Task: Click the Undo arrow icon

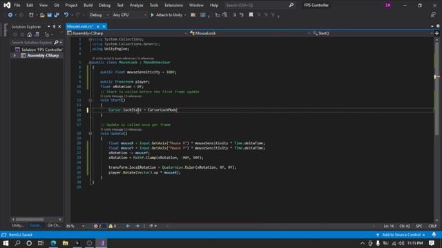Action: point(66,15)
